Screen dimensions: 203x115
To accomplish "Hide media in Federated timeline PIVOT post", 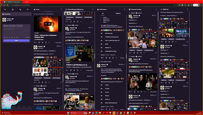I will 155,32.
